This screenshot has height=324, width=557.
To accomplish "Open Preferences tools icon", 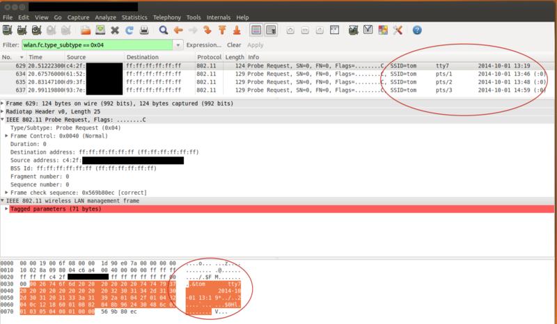I will coord(398,31).
